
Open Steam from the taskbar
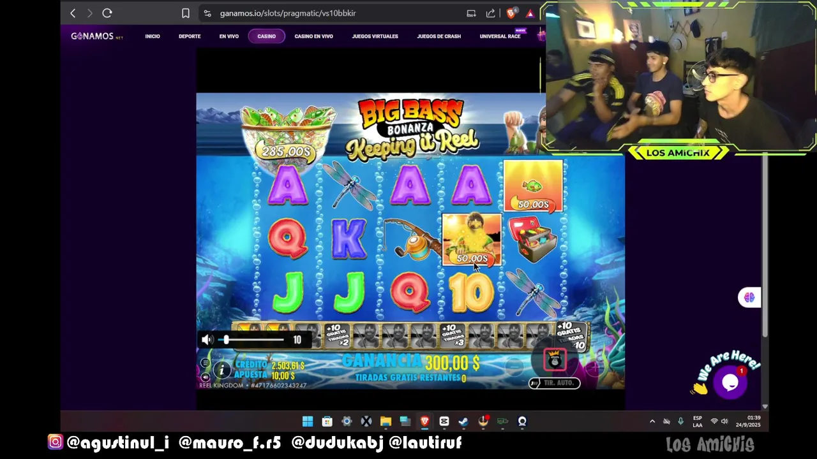463,421
